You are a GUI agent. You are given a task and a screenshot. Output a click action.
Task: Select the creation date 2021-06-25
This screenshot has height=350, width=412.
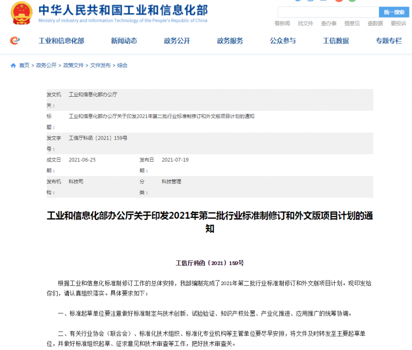[82, 160]
